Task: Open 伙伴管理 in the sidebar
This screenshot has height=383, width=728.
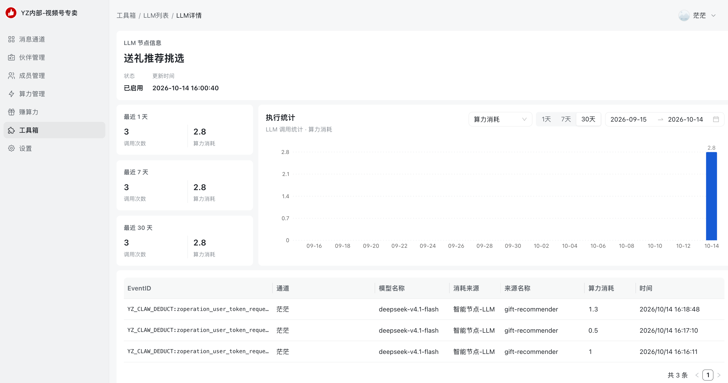Action: [55, 57]
